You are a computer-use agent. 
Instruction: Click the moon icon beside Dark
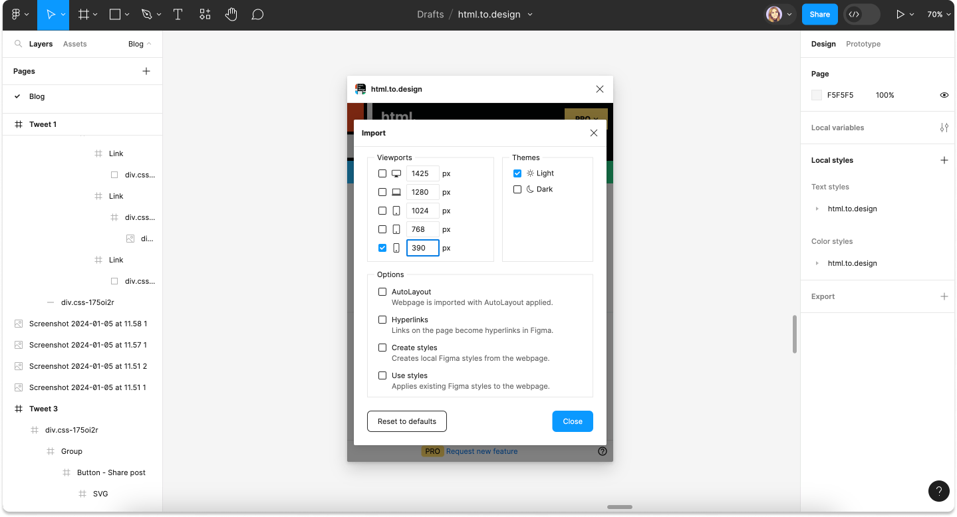[530, 189]
